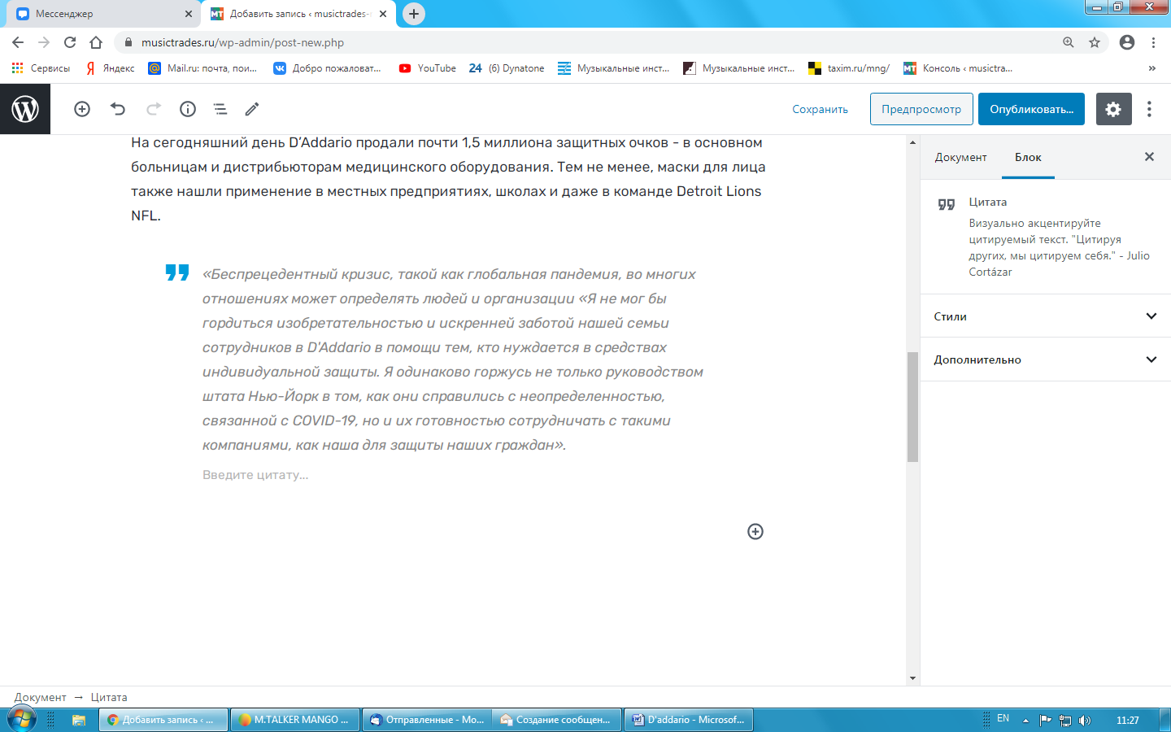
Task: Open the first Музыкальные инст bookmark
Action: pos(614,68)
